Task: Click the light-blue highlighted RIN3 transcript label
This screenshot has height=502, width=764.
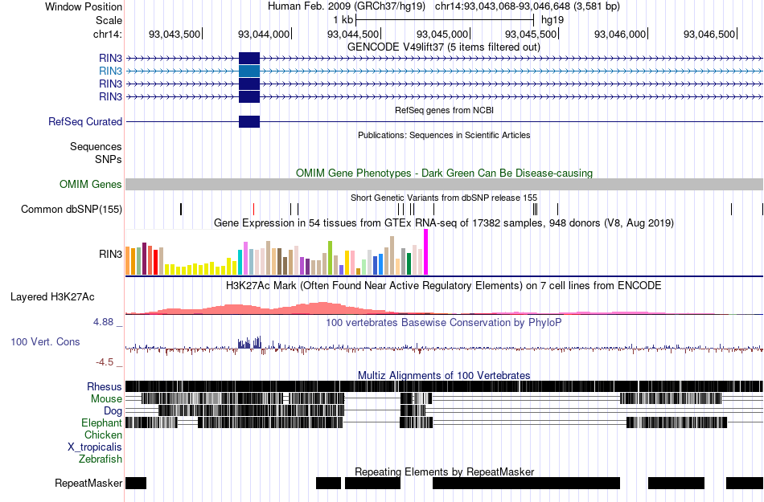Action: coord(110,71)
